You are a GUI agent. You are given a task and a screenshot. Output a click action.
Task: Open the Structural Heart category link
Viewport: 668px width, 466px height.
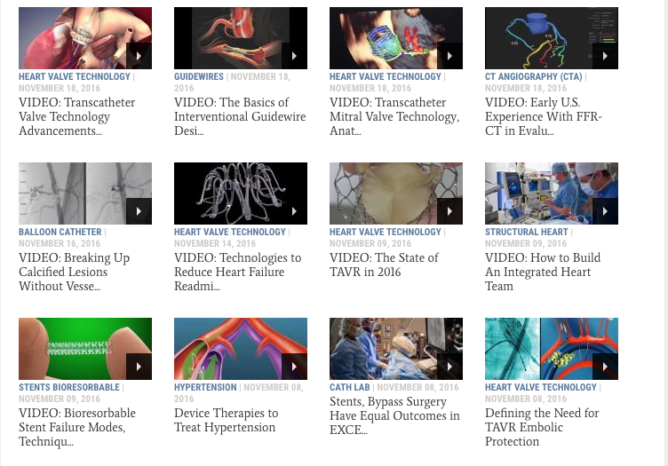(x=527, y=232)
